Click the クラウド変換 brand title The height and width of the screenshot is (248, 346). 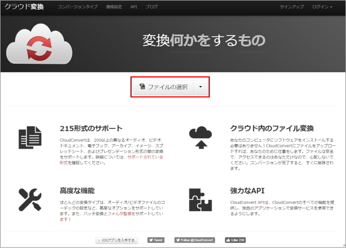pyautogui.click(x=24, y=7)
